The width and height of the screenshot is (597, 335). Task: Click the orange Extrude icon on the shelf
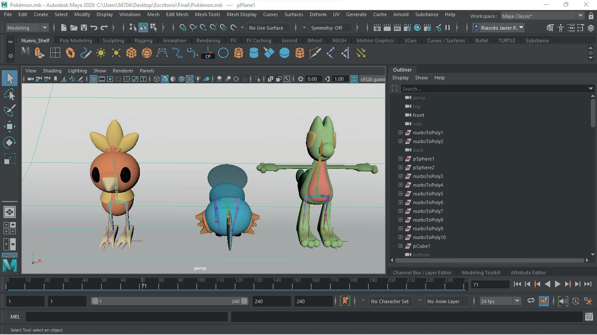coord(39,53)
